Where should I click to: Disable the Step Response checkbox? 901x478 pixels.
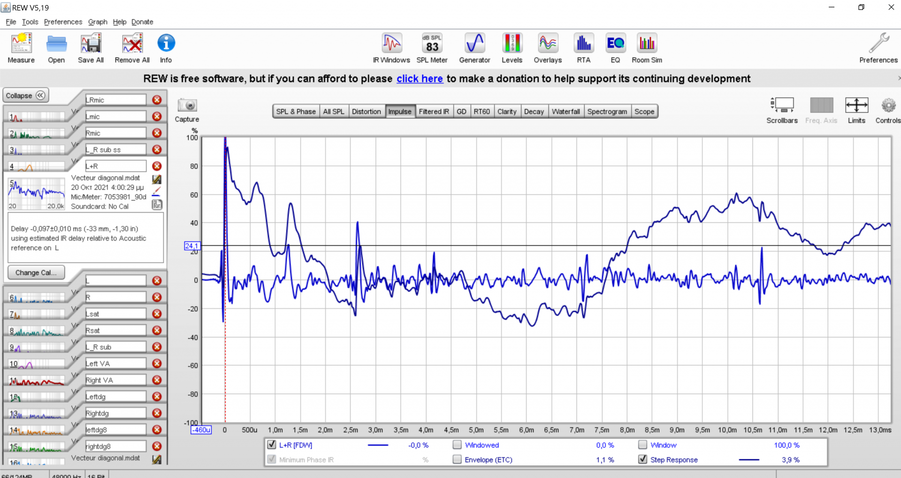pos(643,459)
